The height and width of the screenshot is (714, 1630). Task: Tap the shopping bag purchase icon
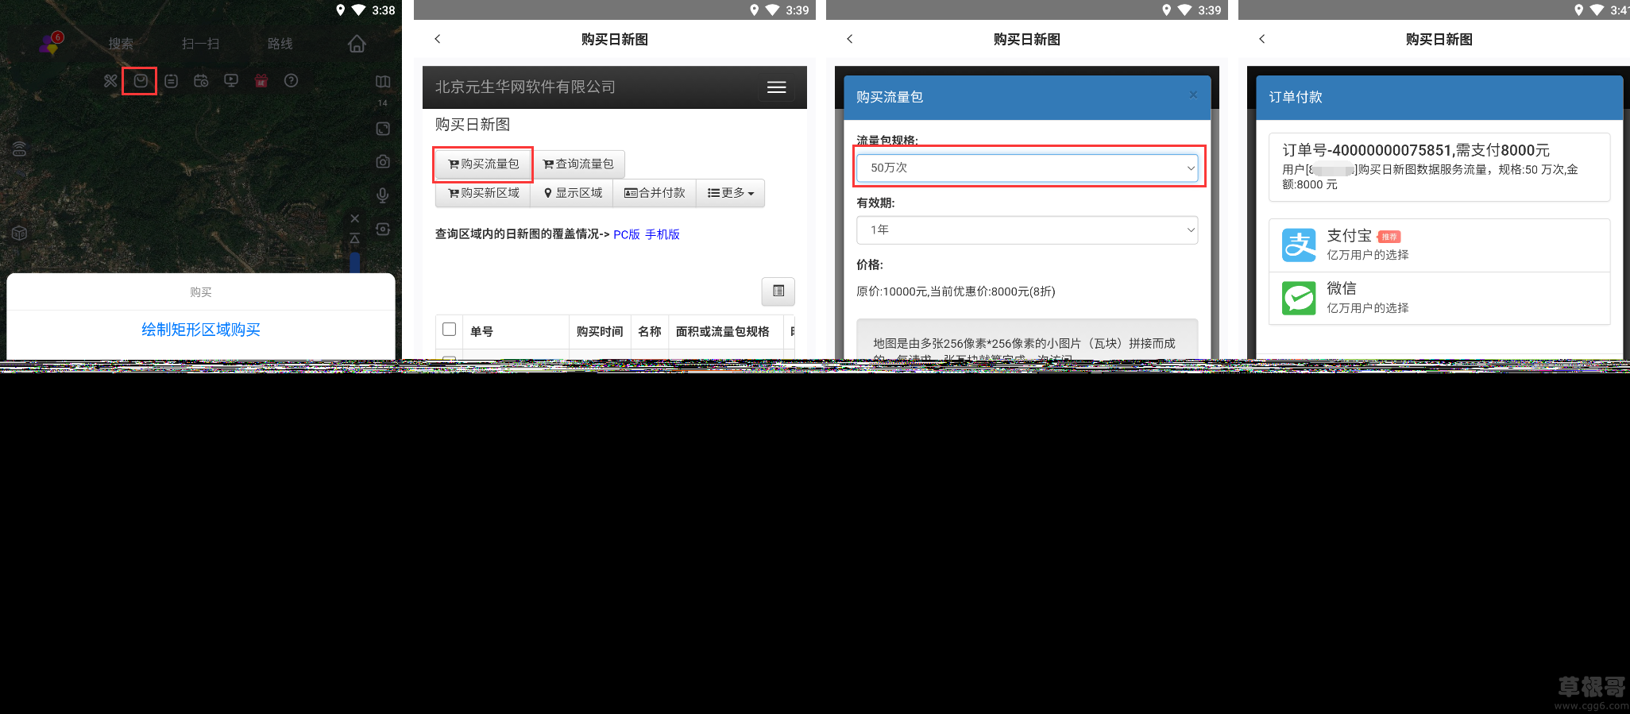(140, 81)
